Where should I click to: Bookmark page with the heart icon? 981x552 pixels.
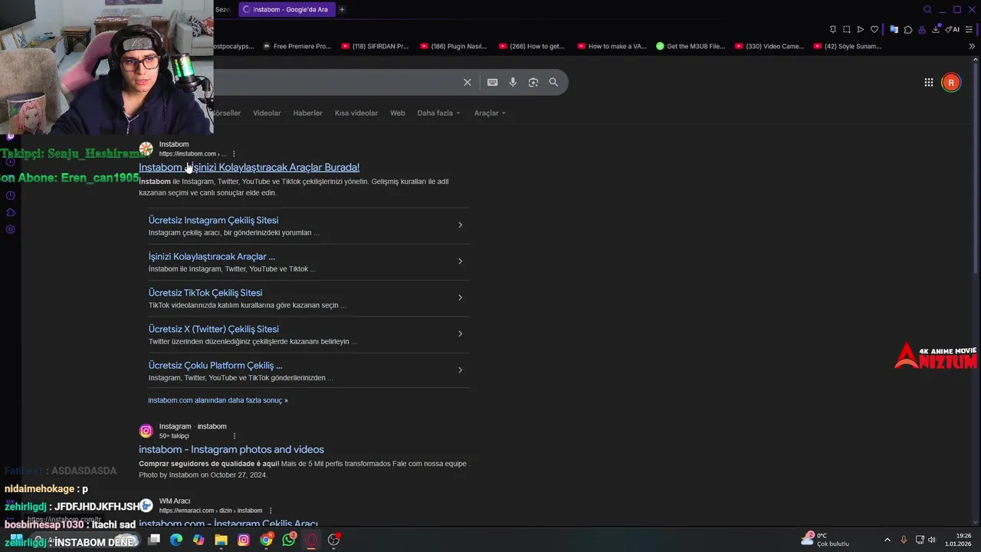(x=874, y=29)
